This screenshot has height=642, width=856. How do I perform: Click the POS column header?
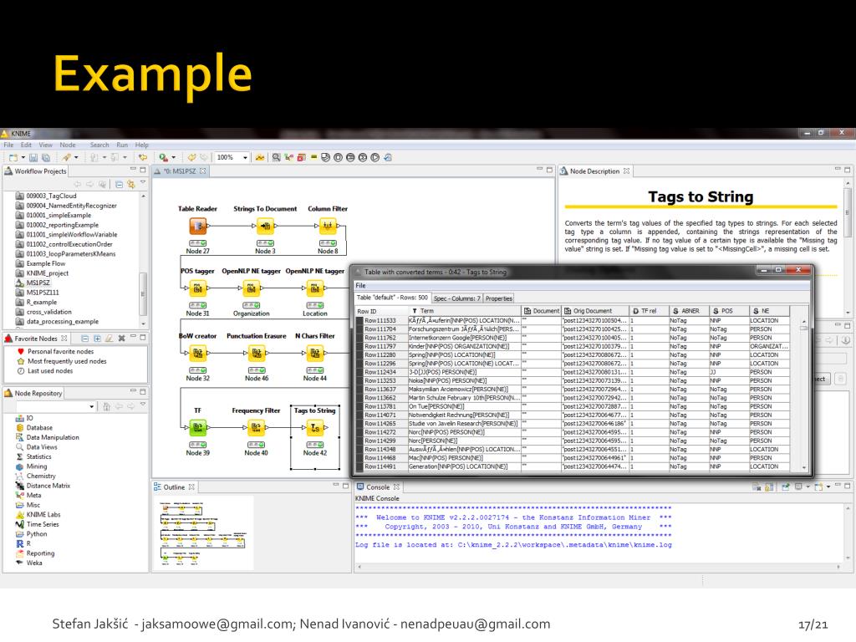click(729, 311)
